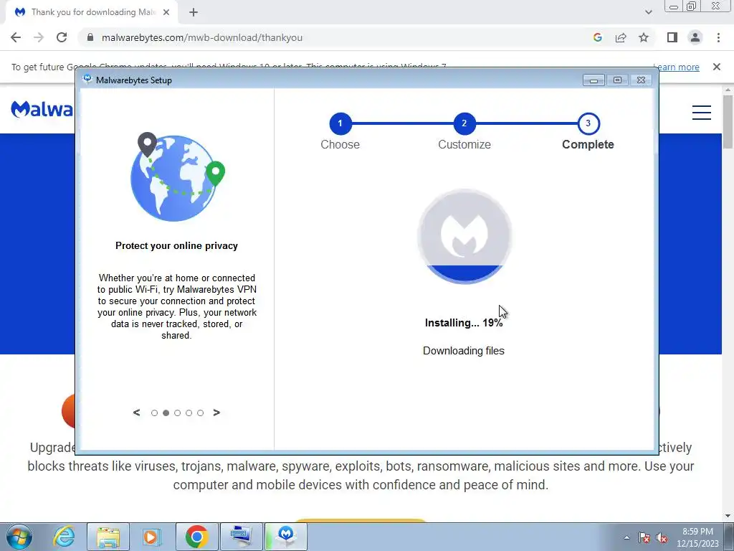Click the padlock site info icon
The image size is (734, 551).
(90, 37)
